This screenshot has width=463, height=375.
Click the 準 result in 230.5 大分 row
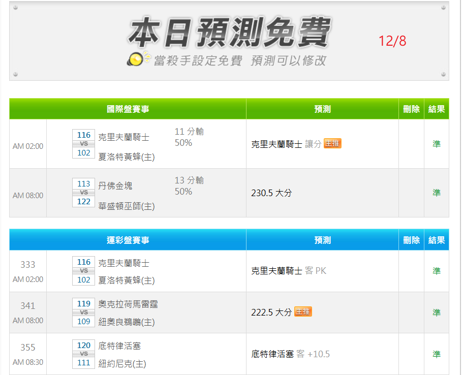437,193
